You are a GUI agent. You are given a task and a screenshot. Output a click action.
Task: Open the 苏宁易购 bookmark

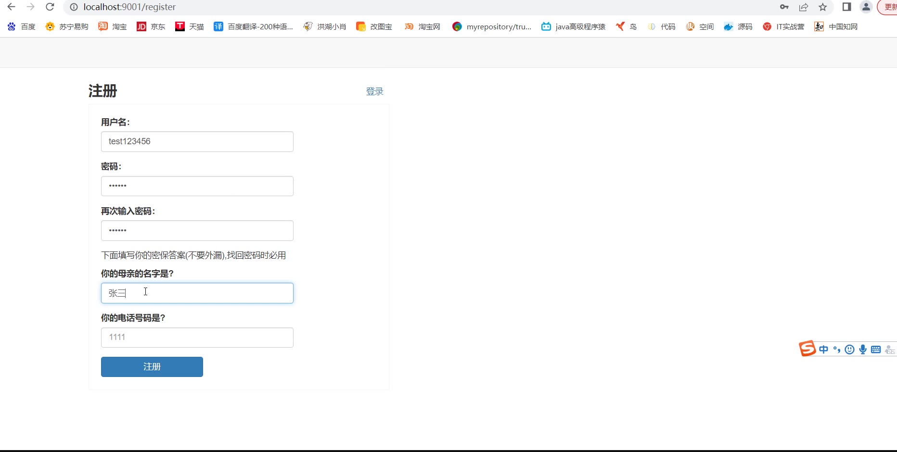pos(67,26)
